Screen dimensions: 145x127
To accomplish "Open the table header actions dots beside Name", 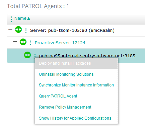I will tap(11, 19).
